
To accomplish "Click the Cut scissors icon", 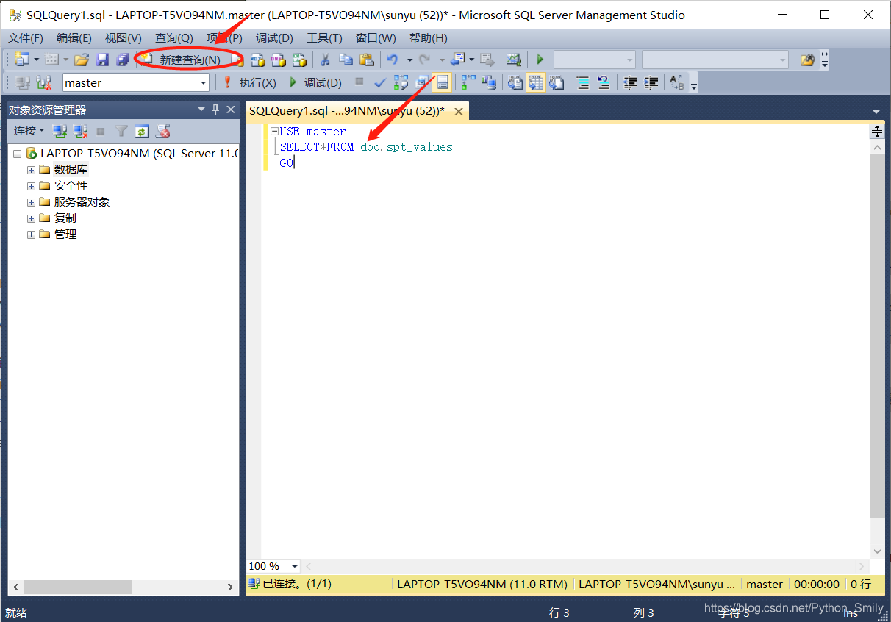I will point(324,60).
